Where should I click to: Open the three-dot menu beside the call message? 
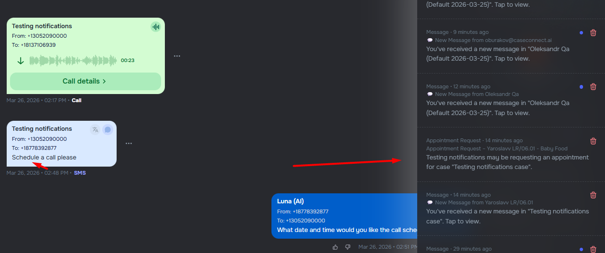177,56
